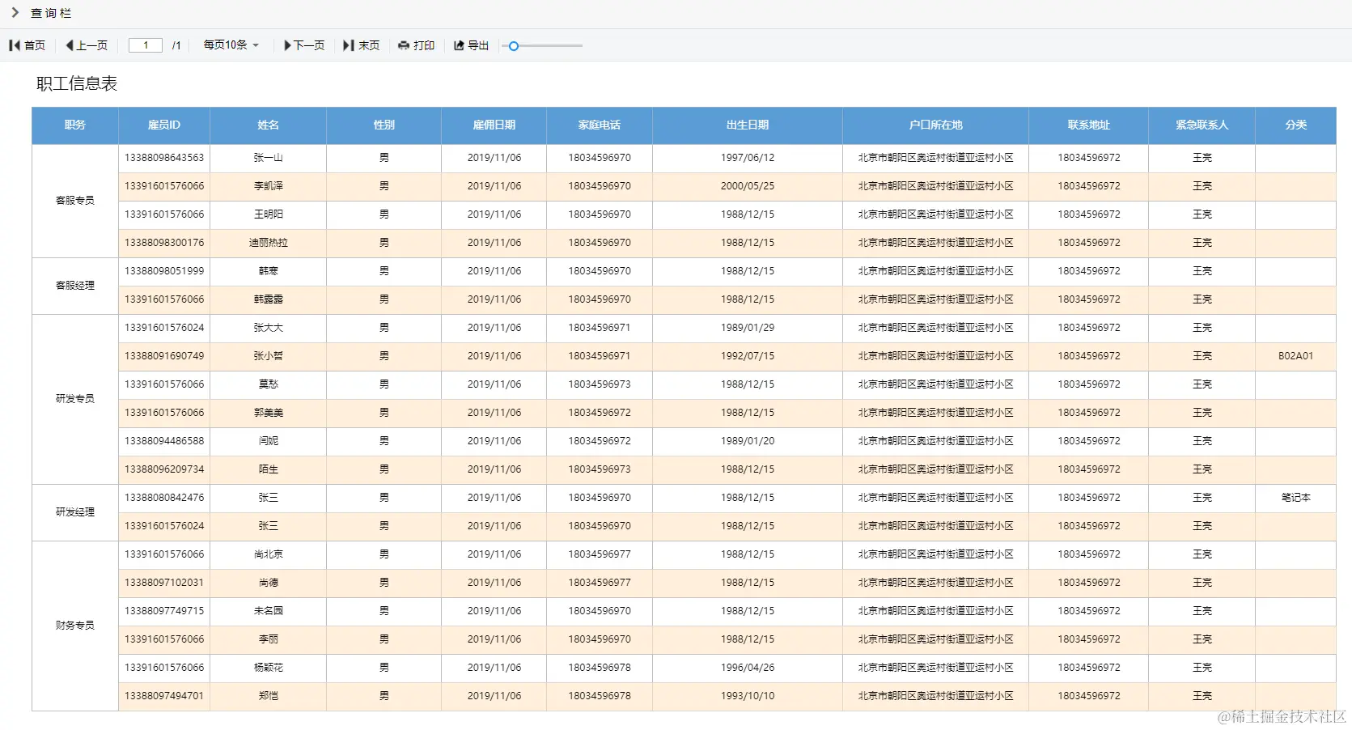Image resolution: width=1352 pixels, height=730 pixels.
Task: Expand the 查询栏 query bar chevron
Action: pyautogui.click(x=15, y=13)
